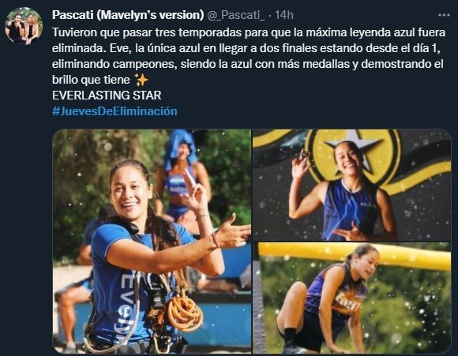Screen dimensions: 458x356
Task: Open the 14h tweet timestamp
Action: (284, 15)
